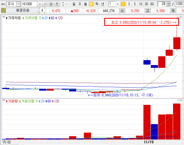Decrease the candle count with the stepper down arrow
This screenshot has height=145, width=184.
tap(168, 5)
